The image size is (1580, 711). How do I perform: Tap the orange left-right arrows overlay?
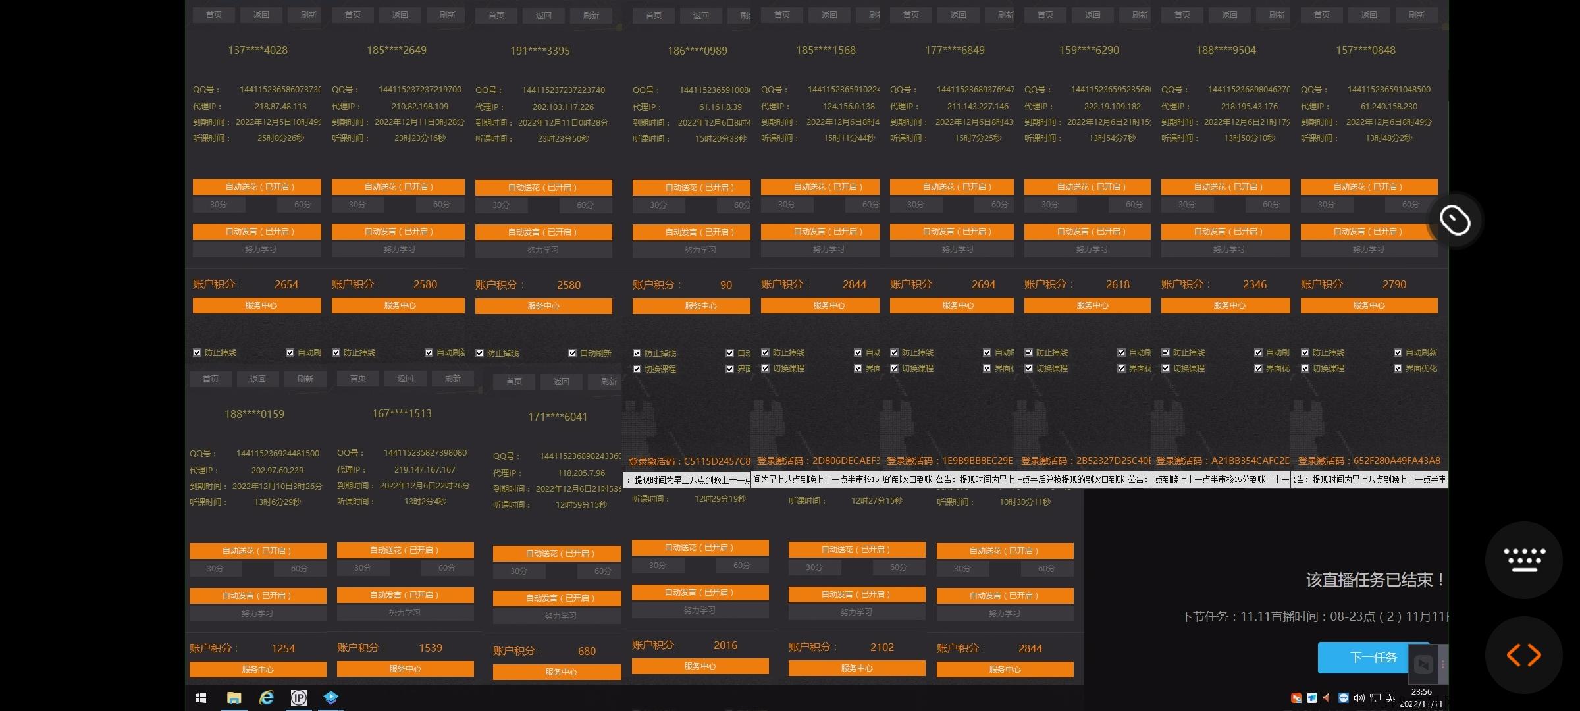[x=1523, y=655]
